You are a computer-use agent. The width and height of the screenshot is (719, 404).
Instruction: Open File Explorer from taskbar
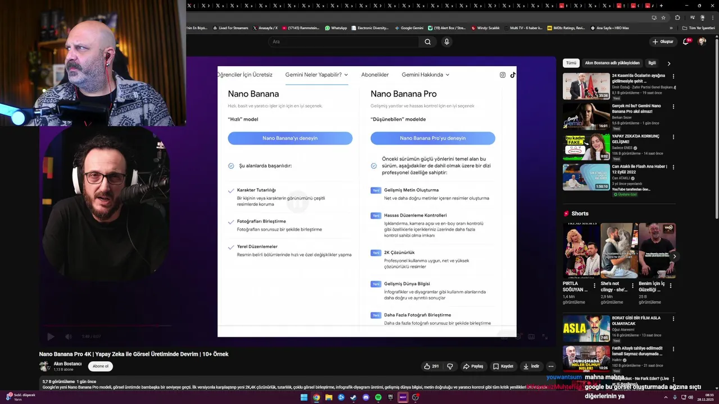point(329,397)
